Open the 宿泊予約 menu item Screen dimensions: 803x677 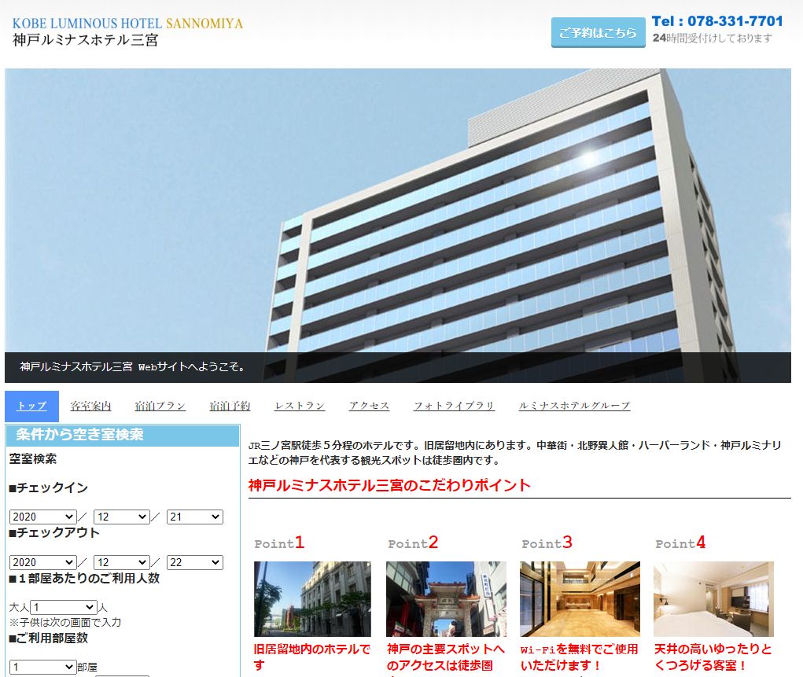point(230,406)
